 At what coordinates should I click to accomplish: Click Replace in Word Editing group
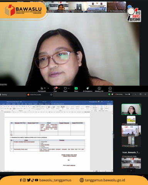95,108
